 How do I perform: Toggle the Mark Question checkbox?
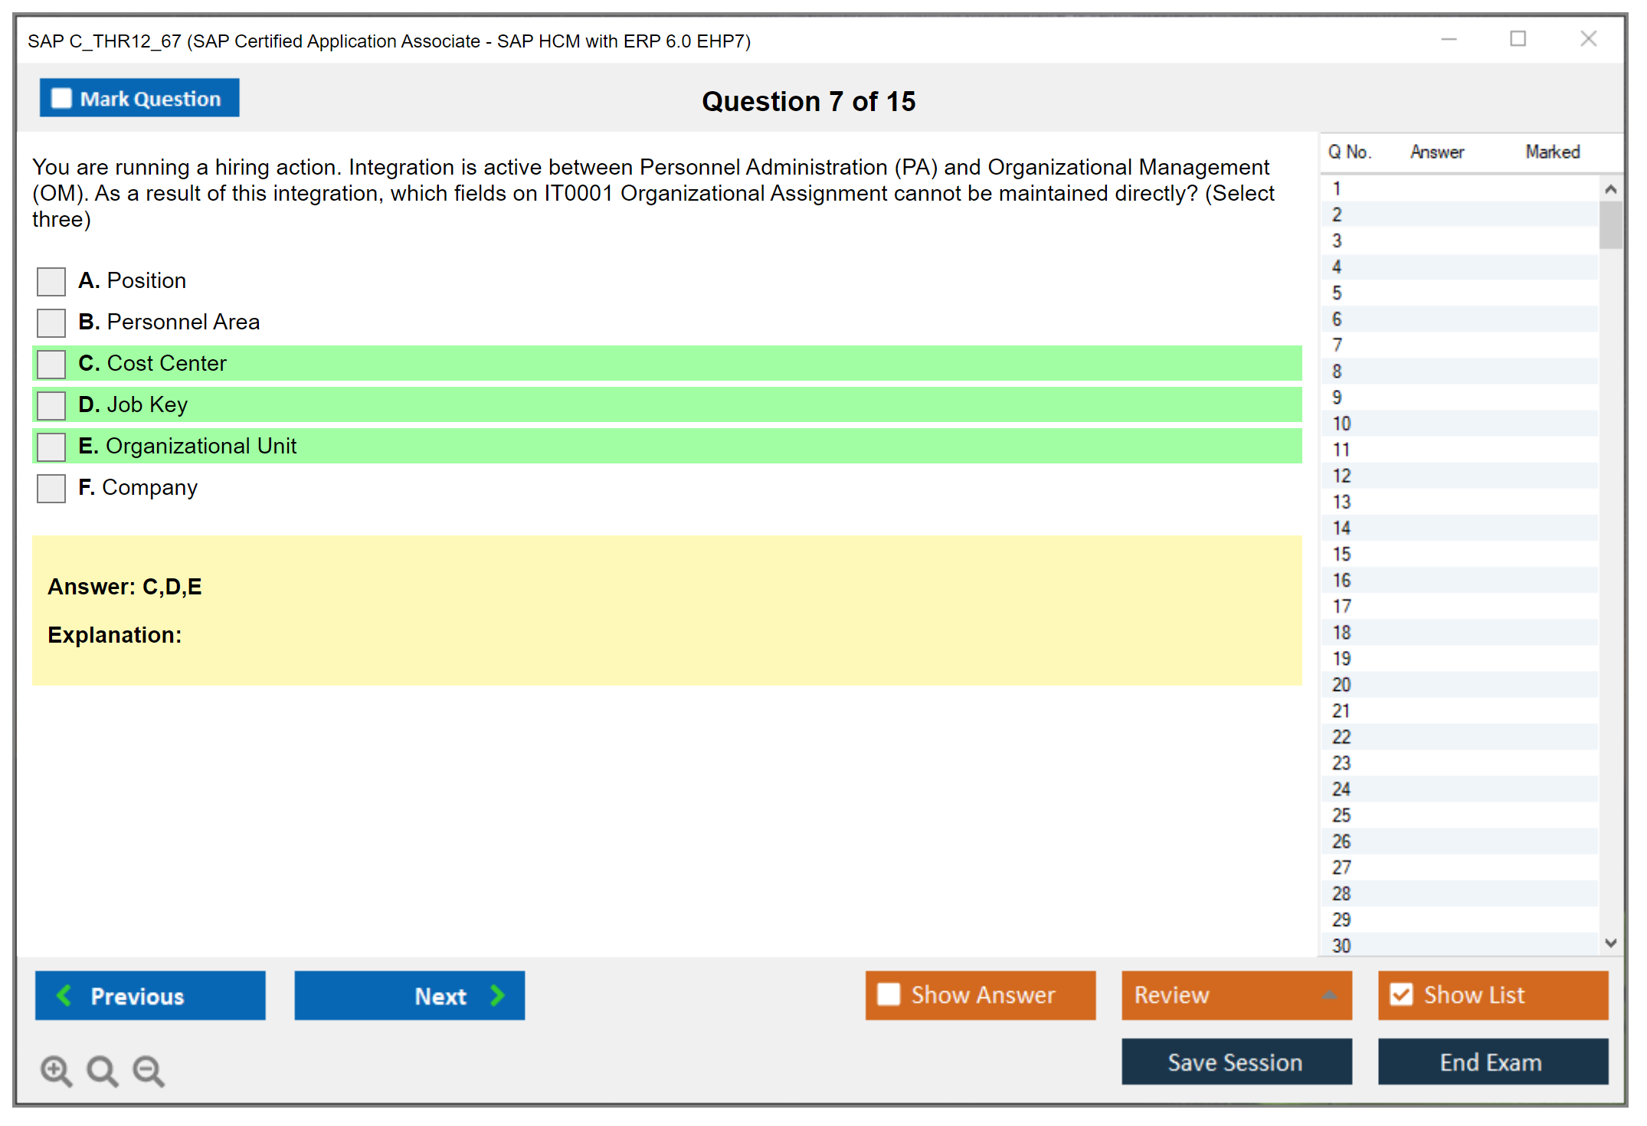click(61, 98)
